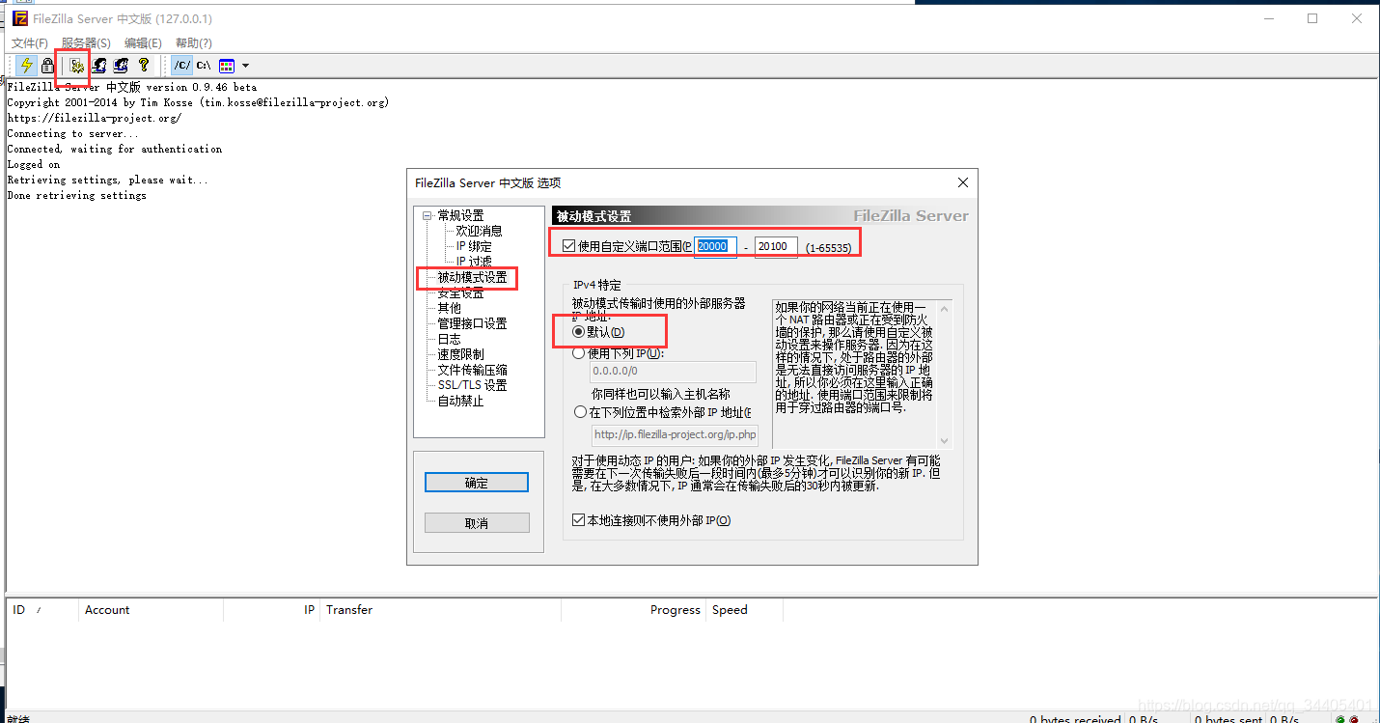The width and height of the screenshot is (1380, 723).
Task: Open the 帮助(?) menu
Action: coord(194,43)
